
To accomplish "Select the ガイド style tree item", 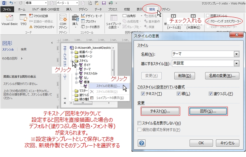I will (87, 65).
